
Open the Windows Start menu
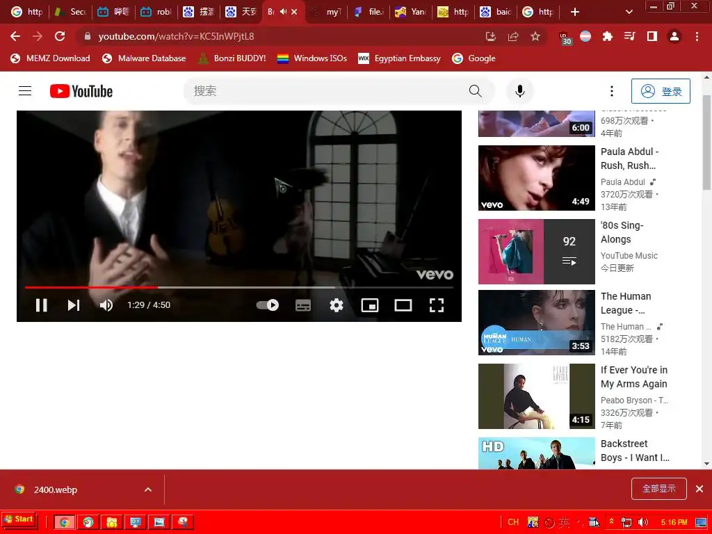(x=19, y=519)
